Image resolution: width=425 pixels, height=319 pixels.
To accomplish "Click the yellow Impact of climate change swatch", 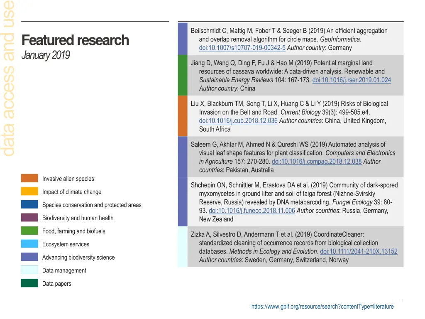I will tap(29, 191).
